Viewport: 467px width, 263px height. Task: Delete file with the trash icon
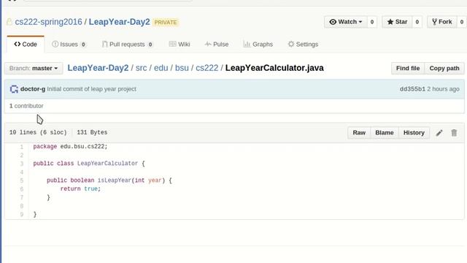click(454, 133)
